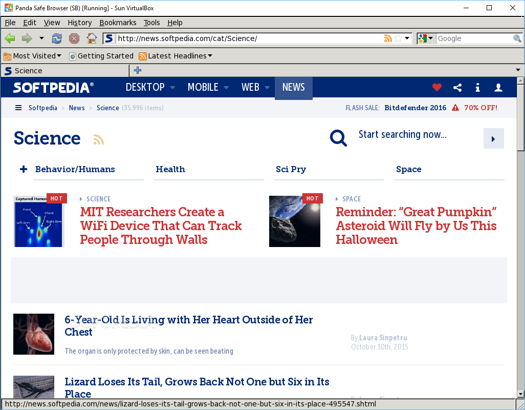Image resolution: width=525 pixels, height=410 pixels.
Task: Click the red heart favorites icon
Action: click(x=437, y=88)
